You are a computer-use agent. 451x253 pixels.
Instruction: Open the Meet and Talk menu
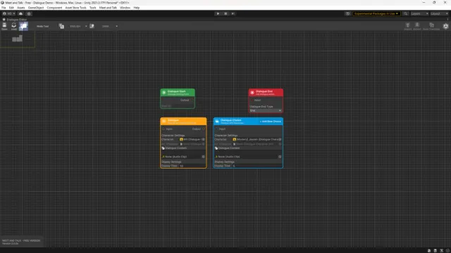108,8
